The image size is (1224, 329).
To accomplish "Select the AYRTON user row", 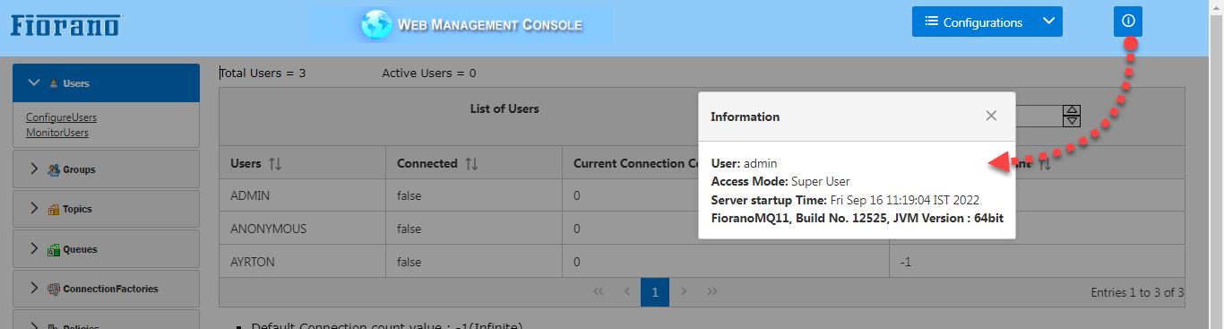I will (x=702, y=262).
